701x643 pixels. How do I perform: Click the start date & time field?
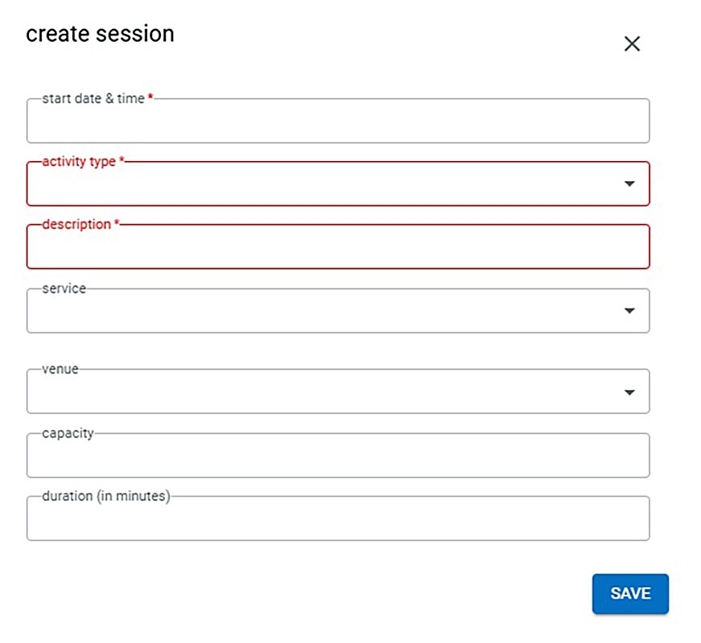pos(338,122)
